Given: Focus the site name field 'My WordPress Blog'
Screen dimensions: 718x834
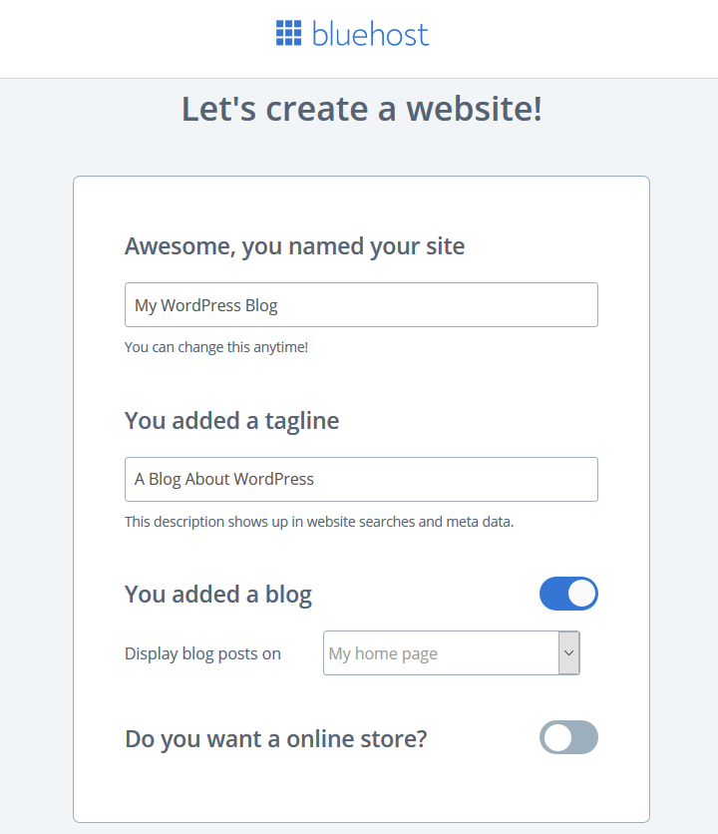Looking at the screenshot, I should point(361,305).
